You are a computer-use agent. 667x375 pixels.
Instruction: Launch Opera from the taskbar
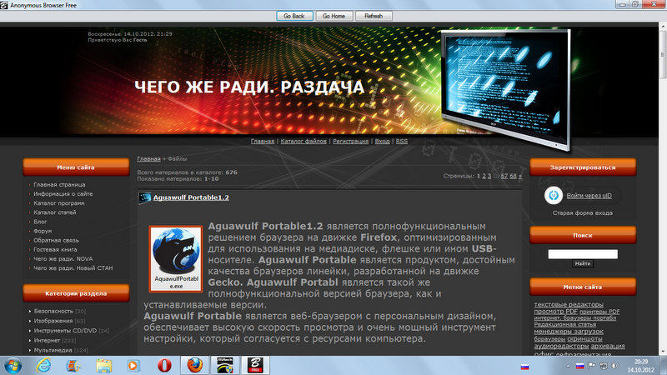164,366
